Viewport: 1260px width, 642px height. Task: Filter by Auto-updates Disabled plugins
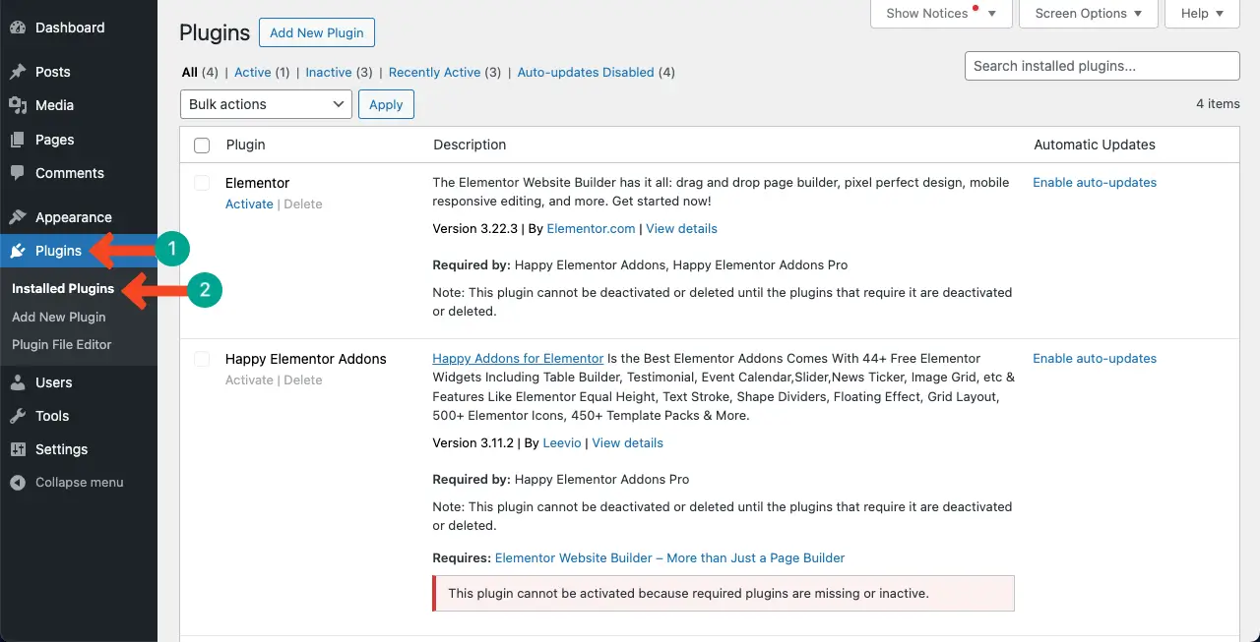coord(586,73)
